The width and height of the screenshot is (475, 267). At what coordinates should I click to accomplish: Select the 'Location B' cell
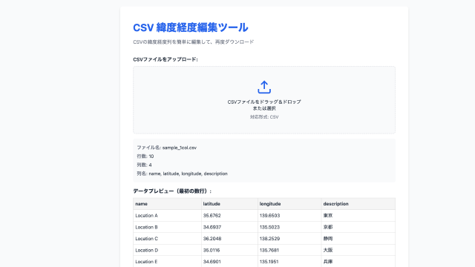tap(167, 227)
